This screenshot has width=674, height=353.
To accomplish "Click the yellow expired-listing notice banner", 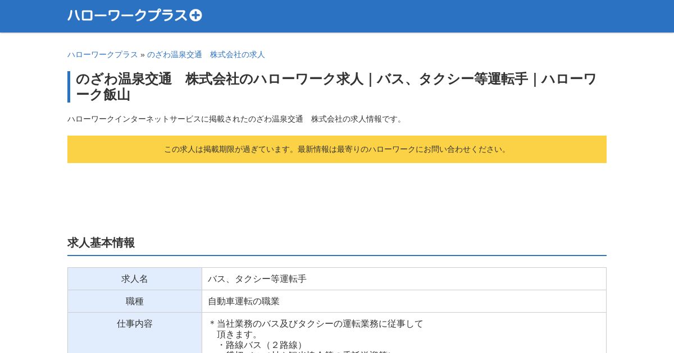I will point(337,149).
